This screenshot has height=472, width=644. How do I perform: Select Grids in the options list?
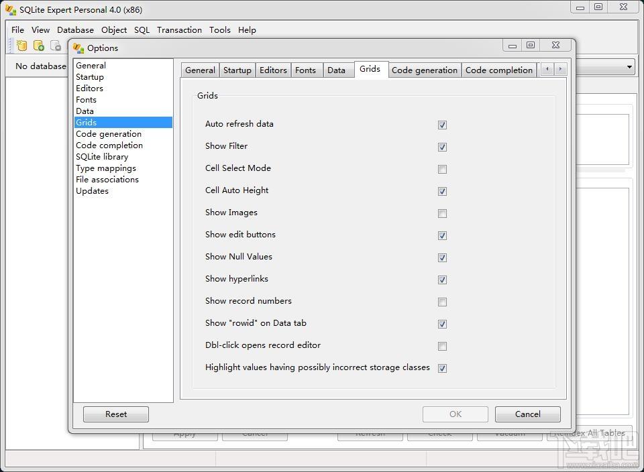[123, 122]
